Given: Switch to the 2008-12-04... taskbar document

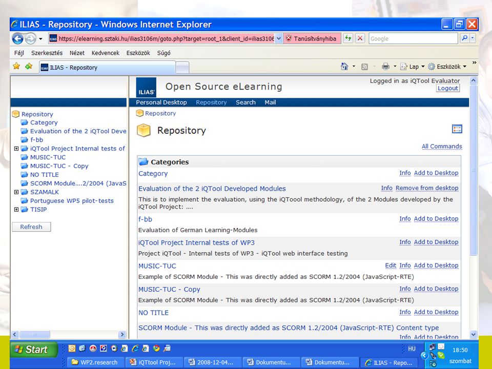Looking at the screenshot, I should pyautogui.click(x=212, y=362).
